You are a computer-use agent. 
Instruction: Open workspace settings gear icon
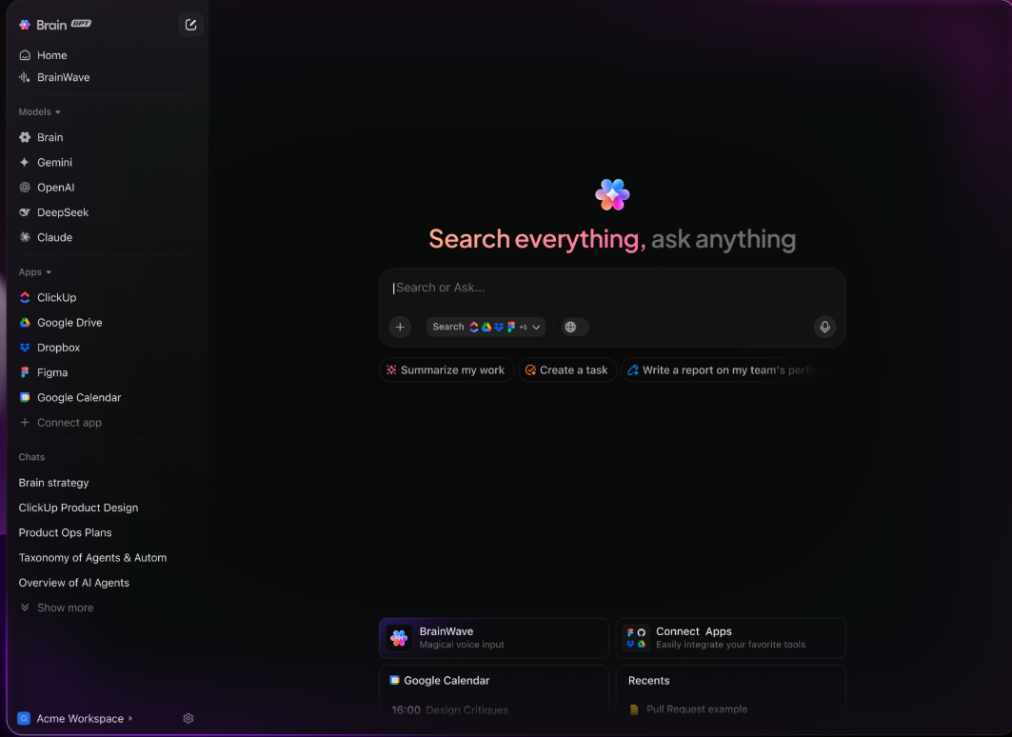pos(189,718)
